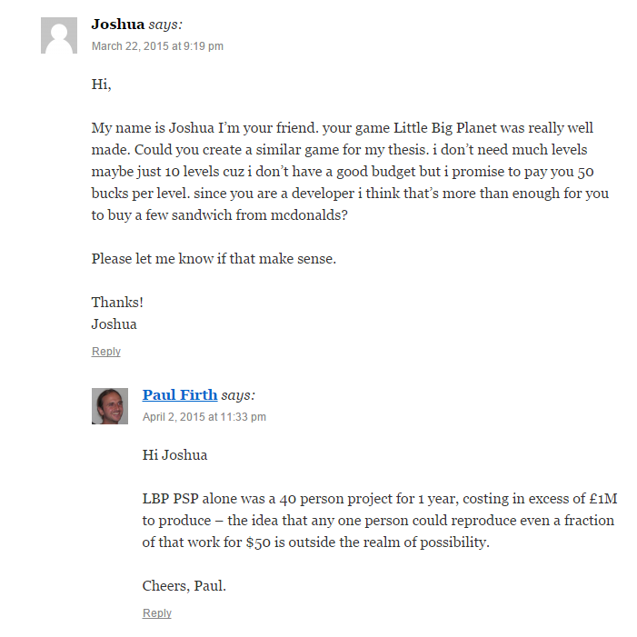Click "says:" beside Paul Firth's name
The height and width of the screenshot is (637, 637).
[238, 395]
